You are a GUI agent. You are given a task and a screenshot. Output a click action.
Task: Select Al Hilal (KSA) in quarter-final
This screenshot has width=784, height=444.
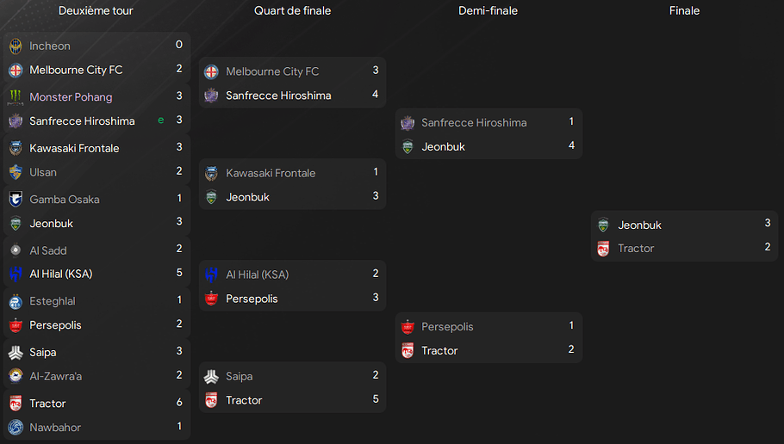point(257,274)
